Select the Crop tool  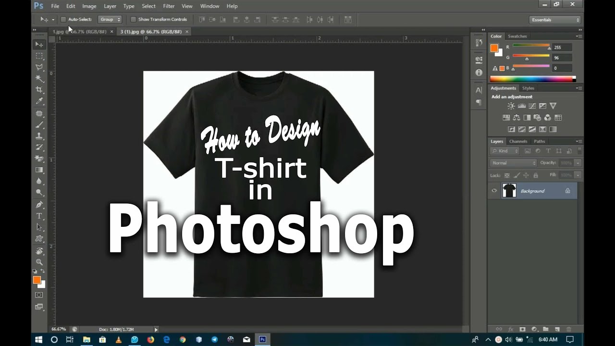tap(39, 90)
